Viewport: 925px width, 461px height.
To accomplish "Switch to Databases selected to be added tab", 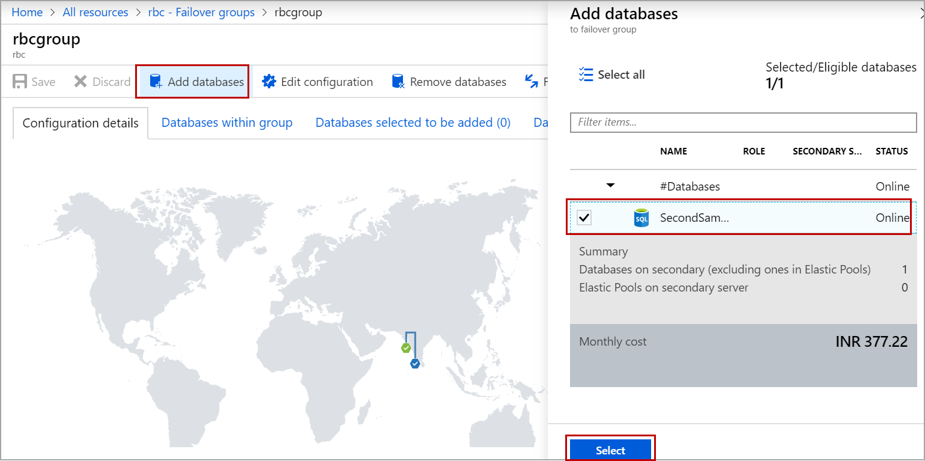I will [x=413, y=123].
